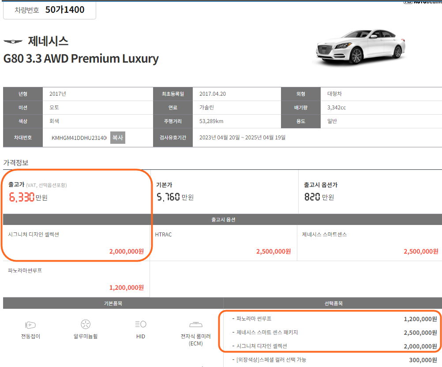Select the vehicle number 50가1400
Viewport: 442px width, 367px height.
tap(65, 10)
